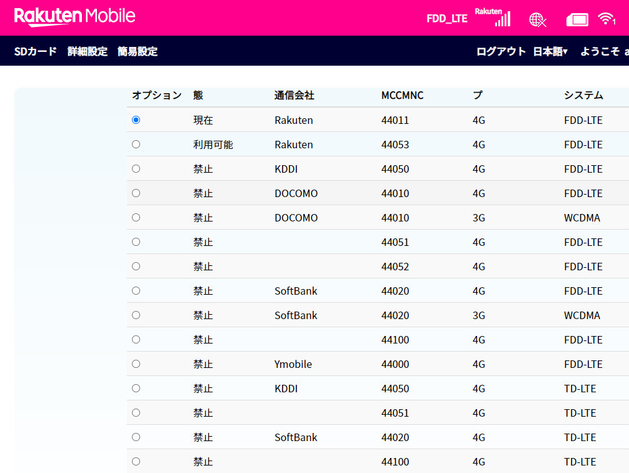Open the 詳細設定 menu
The image size is (629, 473).
pyautogui.click(x=88, y=52)
